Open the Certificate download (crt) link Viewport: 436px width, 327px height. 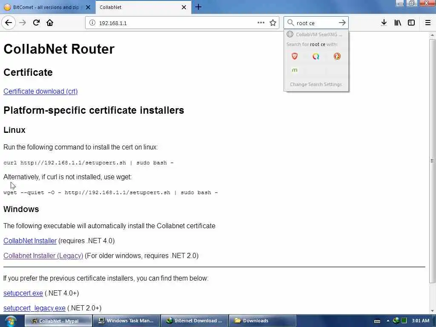pos(40,91)
